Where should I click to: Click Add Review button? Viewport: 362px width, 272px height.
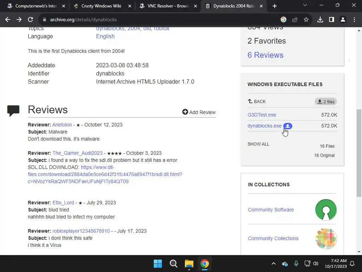click(x=199, y=112)
